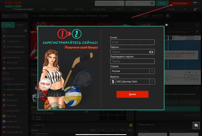The width and height of the screenshot is (202, 136).
Task: Click the three-dots more menu
Action: tap(185, 9)
